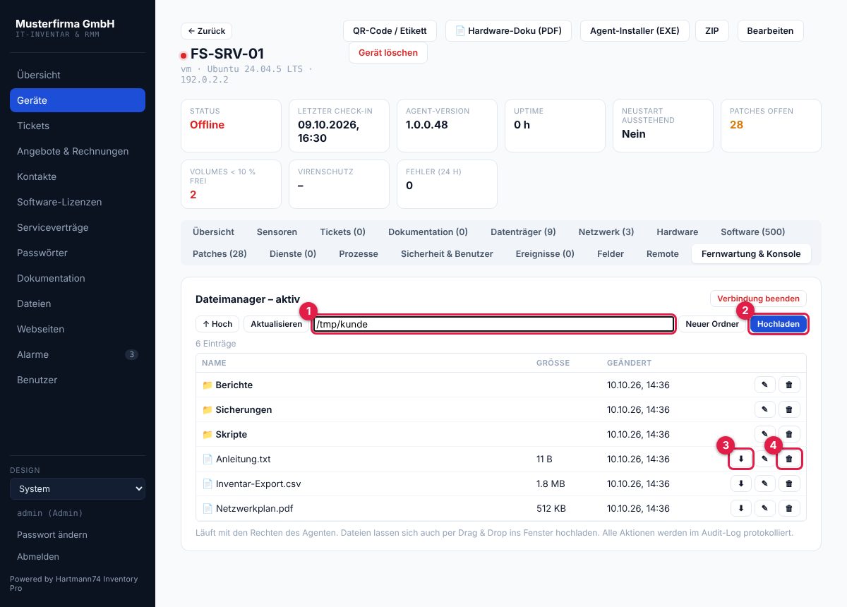Download the Anleitung.txt file

click(740, 459)
